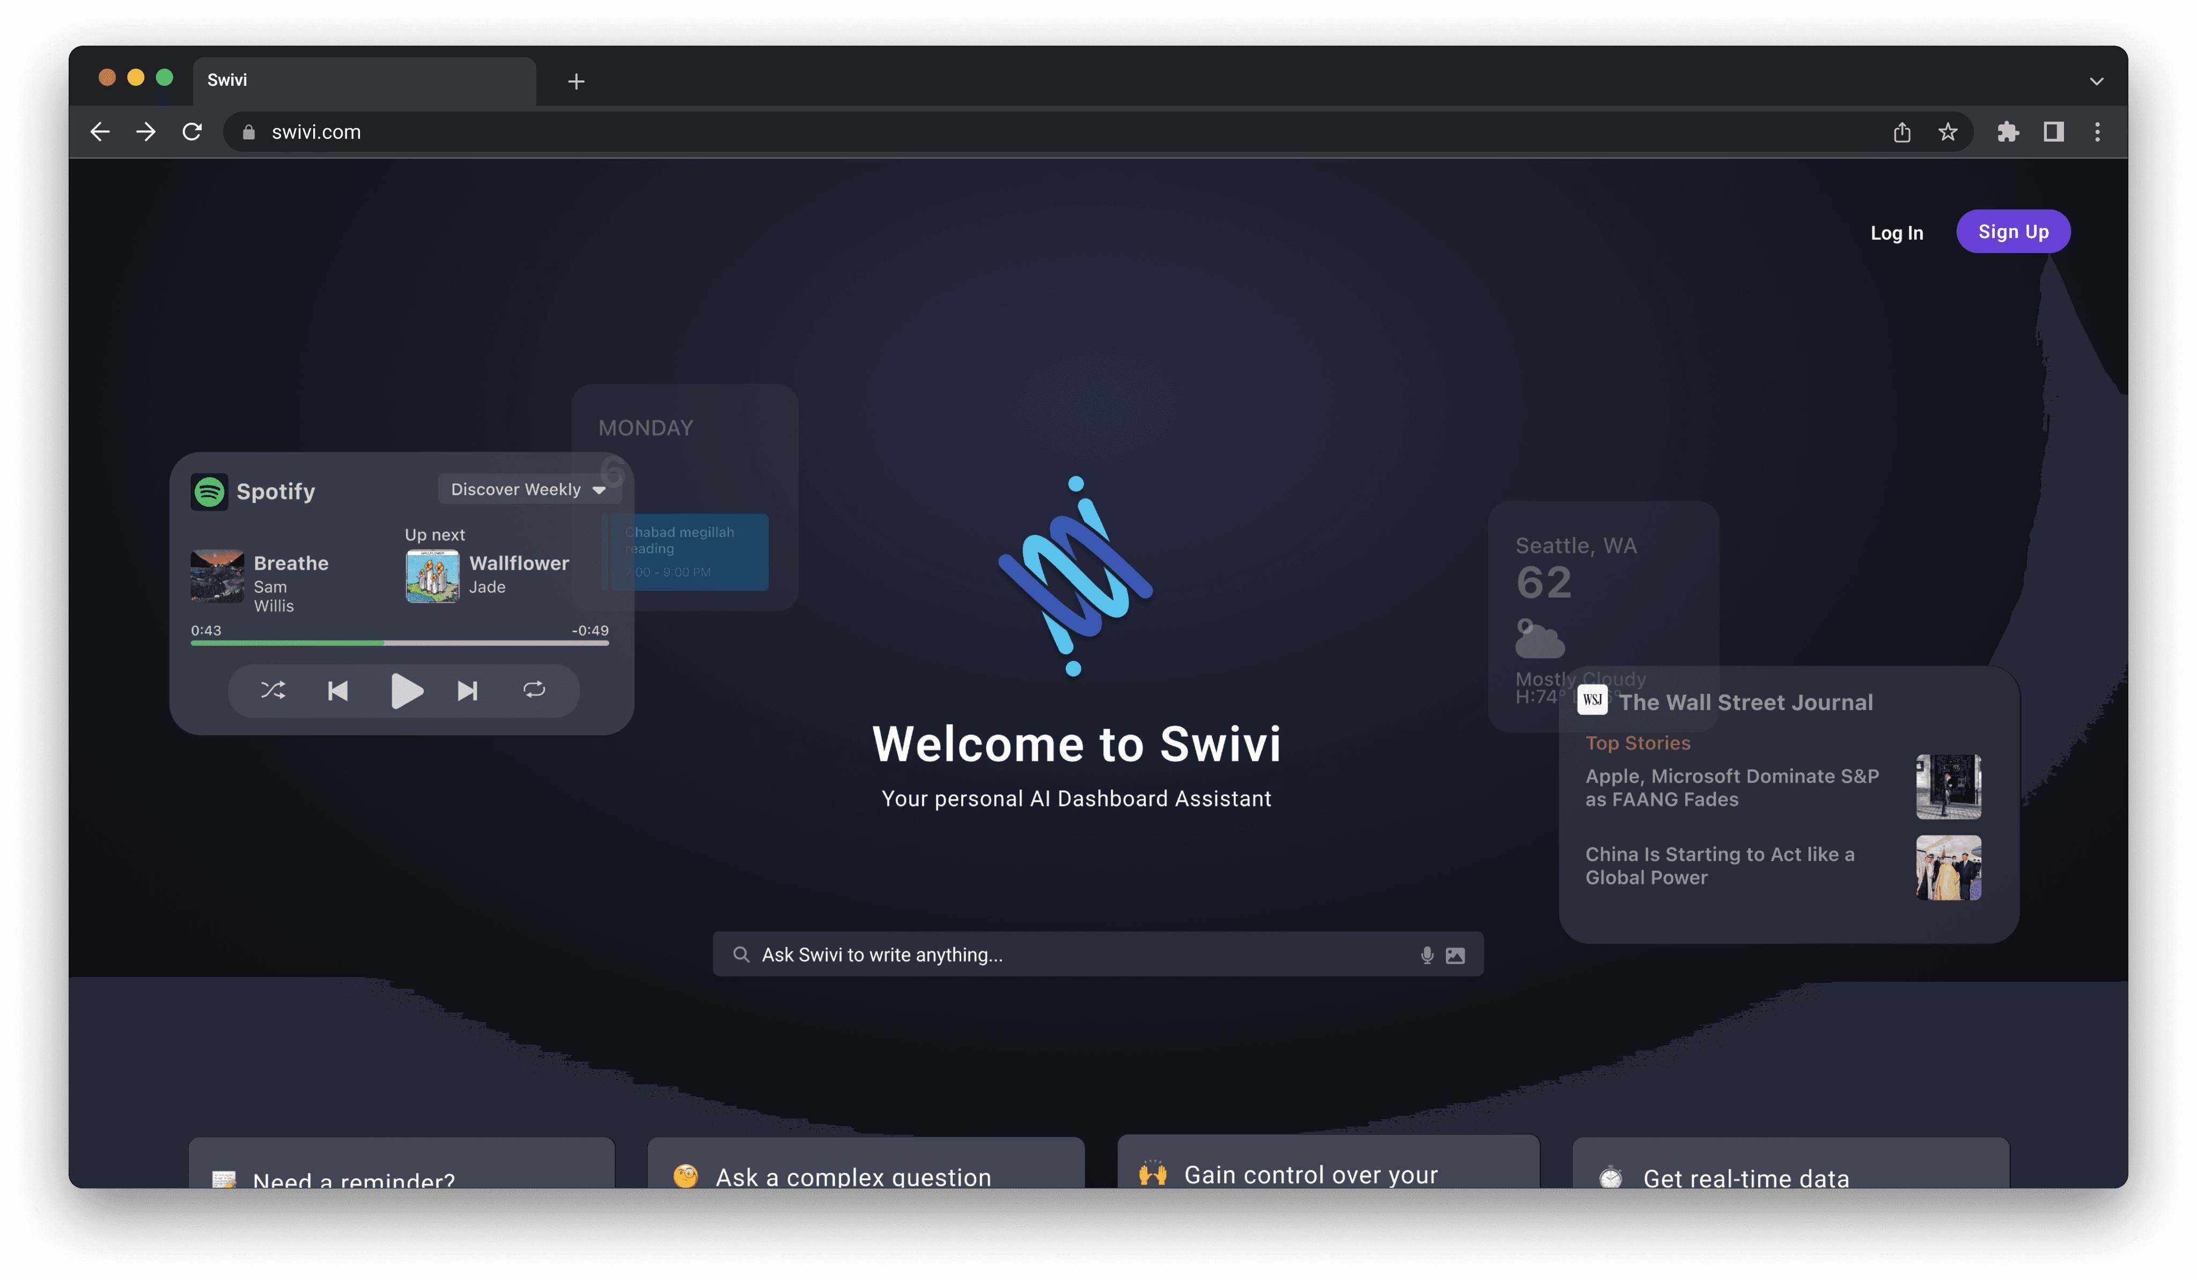Skip to the next Spotify track
Viewport: 2197px width, 1280px height.
[467, 691]
